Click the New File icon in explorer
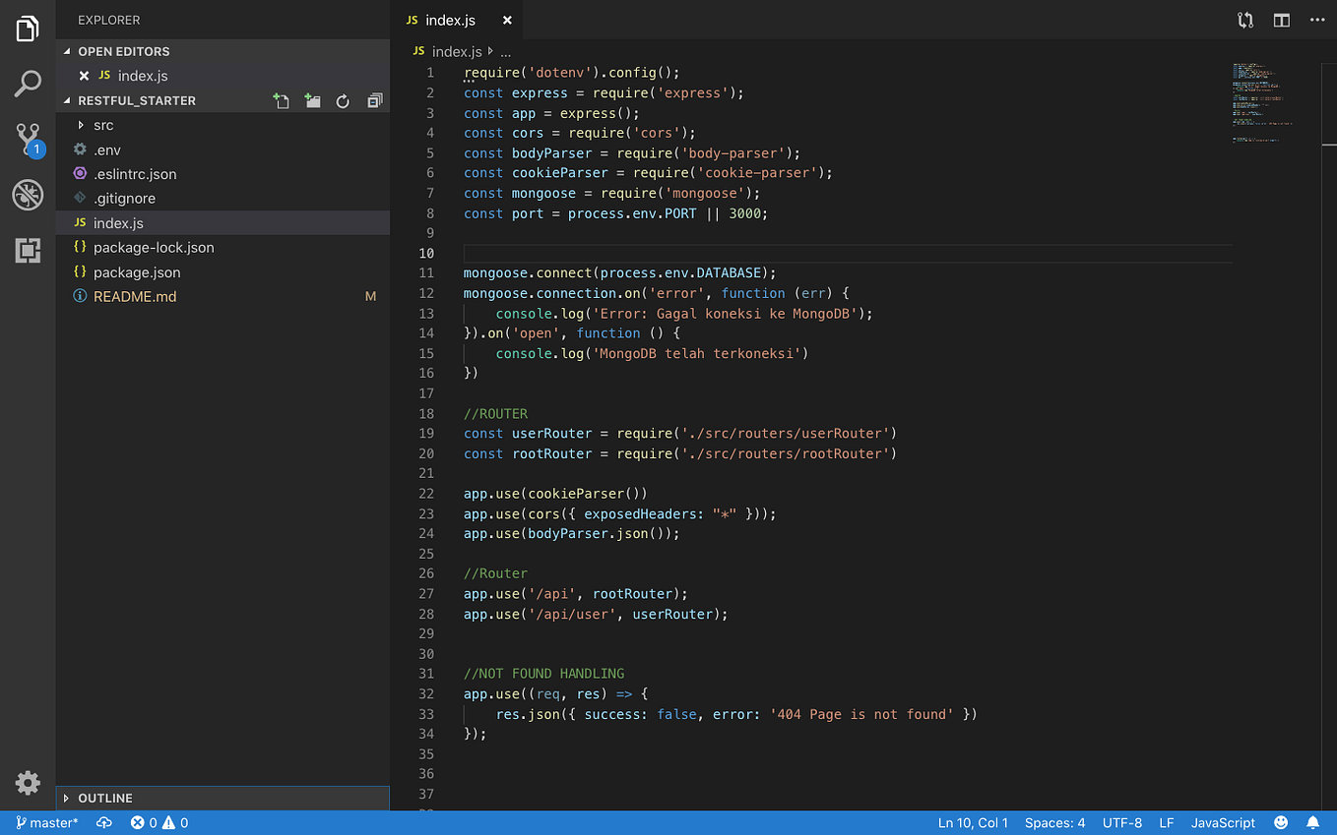Screen dimensions: 1337x835 (282, 101)
